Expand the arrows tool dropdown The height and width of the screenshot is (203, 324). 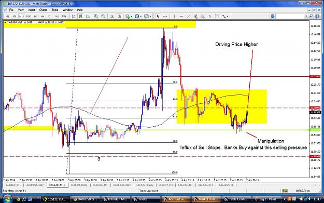[x=228, y=16]
